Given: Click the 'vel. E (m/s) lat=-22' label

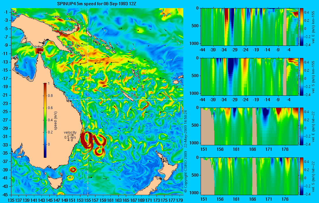Looking at the screenshot, I should tap(313, 126).
